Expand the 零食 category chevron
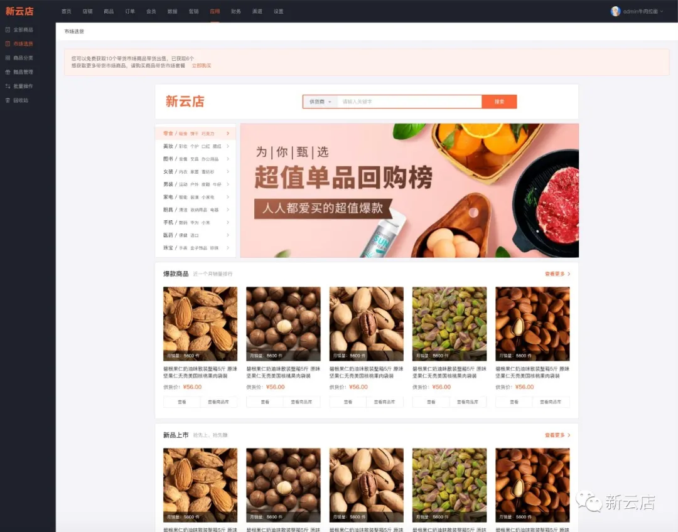This screenshot has width=678, height=532. point(228,134)
